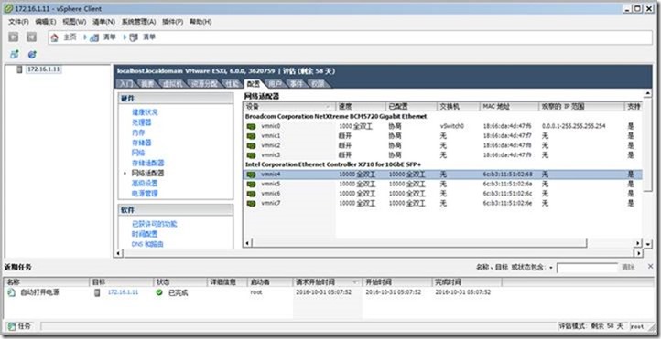The height and width of the screenshot is (339, 661).
Task: Open the 时间配置 software link
Action: 145,234
